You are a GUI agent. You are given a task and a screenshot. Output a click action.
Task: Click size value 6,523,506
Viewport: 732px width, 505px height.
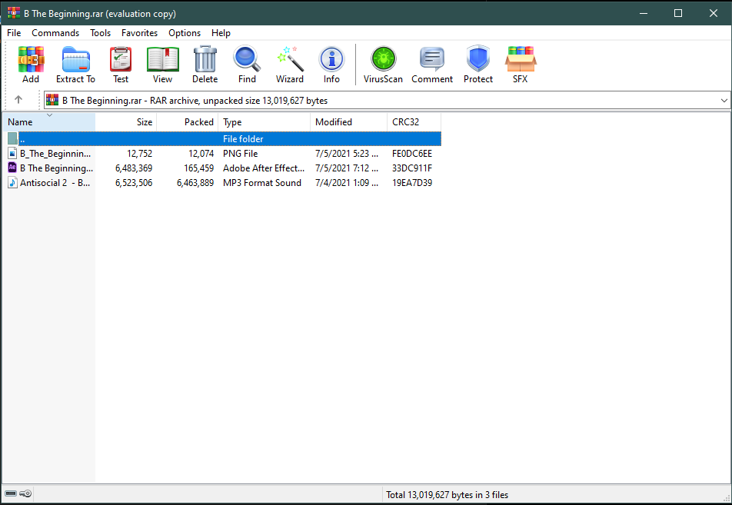point(134,183)
